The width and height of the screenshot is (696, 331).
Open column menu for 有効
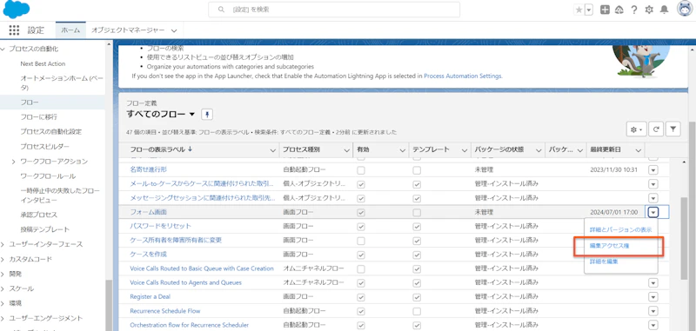pyautogui.click(x=402, y=150)
